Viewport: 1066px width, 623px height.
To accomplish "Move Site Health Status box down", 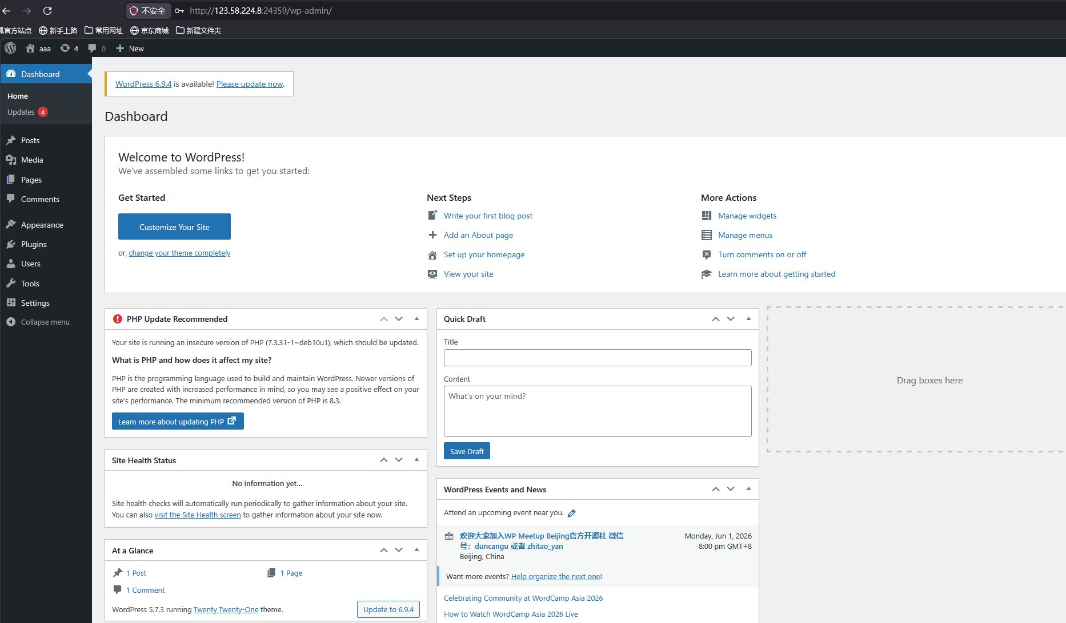I will [399, 460].
